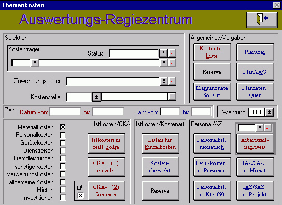Click Istkosten in zeitl. Folge button
This screenshot has height=205, width=282.
(x=106, y=143)
